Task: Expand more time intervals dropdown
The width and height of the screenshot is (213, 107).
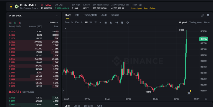Action: pyautogui.click(x=100, y=23)
